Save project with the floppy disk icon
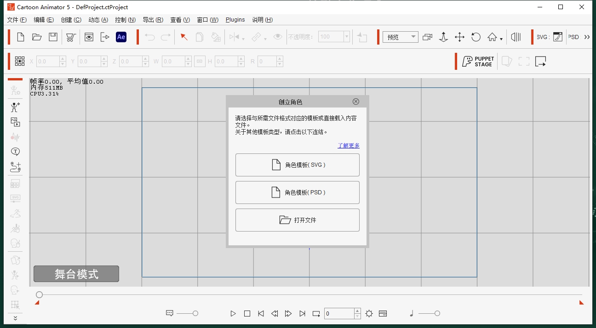 click(53, 37)
